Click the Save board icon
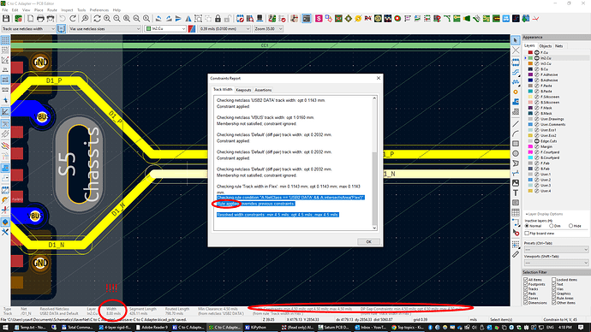Screen dimensions: 591x332 pyautogui.click(x=6, y=19)
